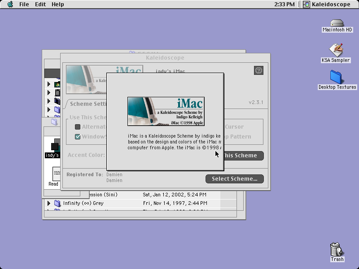This screenshot has width=359, height=269.
Task: Uncheck the Windows checkbox
Action: pos(78,137)
